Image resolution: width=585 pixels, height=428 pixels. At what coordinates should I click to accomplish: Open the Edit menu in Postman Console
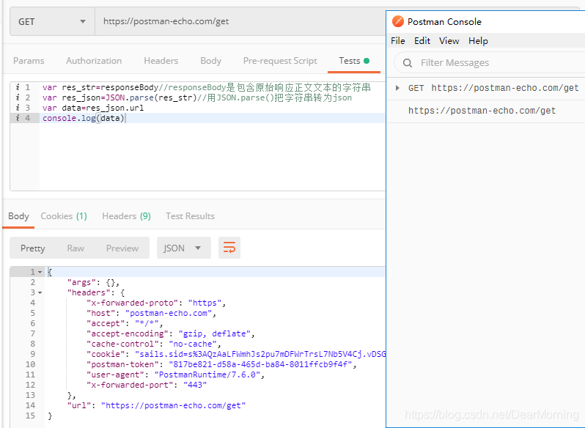tap(422, 41)
